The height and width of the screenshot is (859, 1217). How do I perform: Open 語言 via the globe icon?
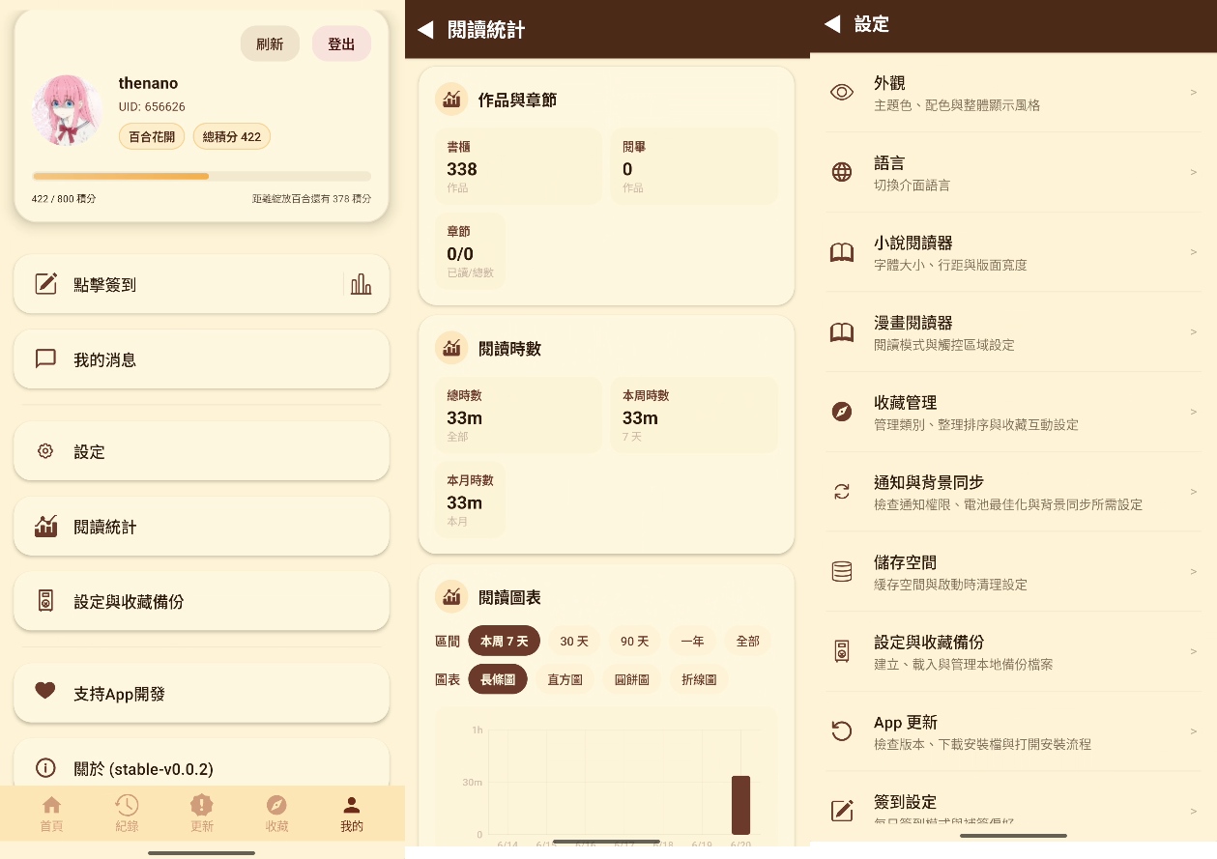tap(842, 172)
